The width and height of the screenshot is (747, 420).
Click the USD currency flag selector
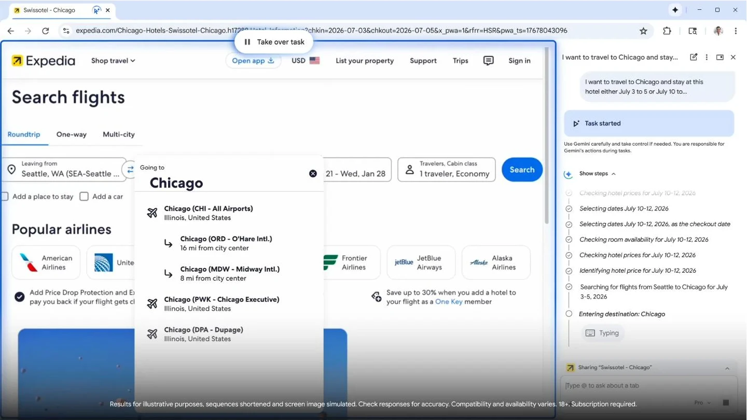click(306, 61)
